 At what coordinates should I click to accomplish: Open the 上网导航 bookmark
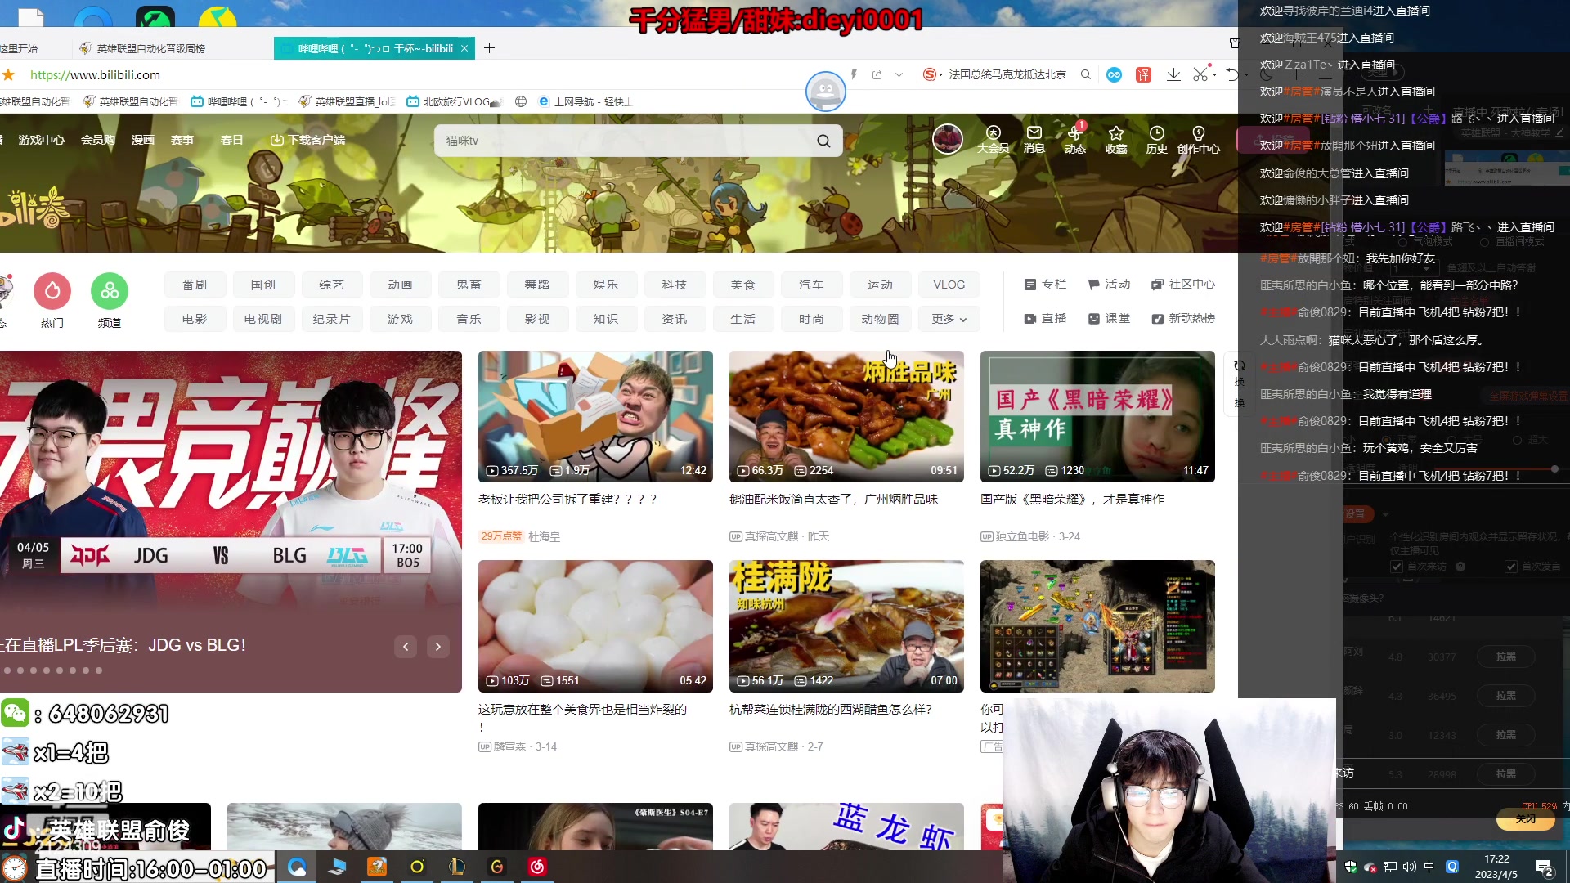(x=585, y=101)
